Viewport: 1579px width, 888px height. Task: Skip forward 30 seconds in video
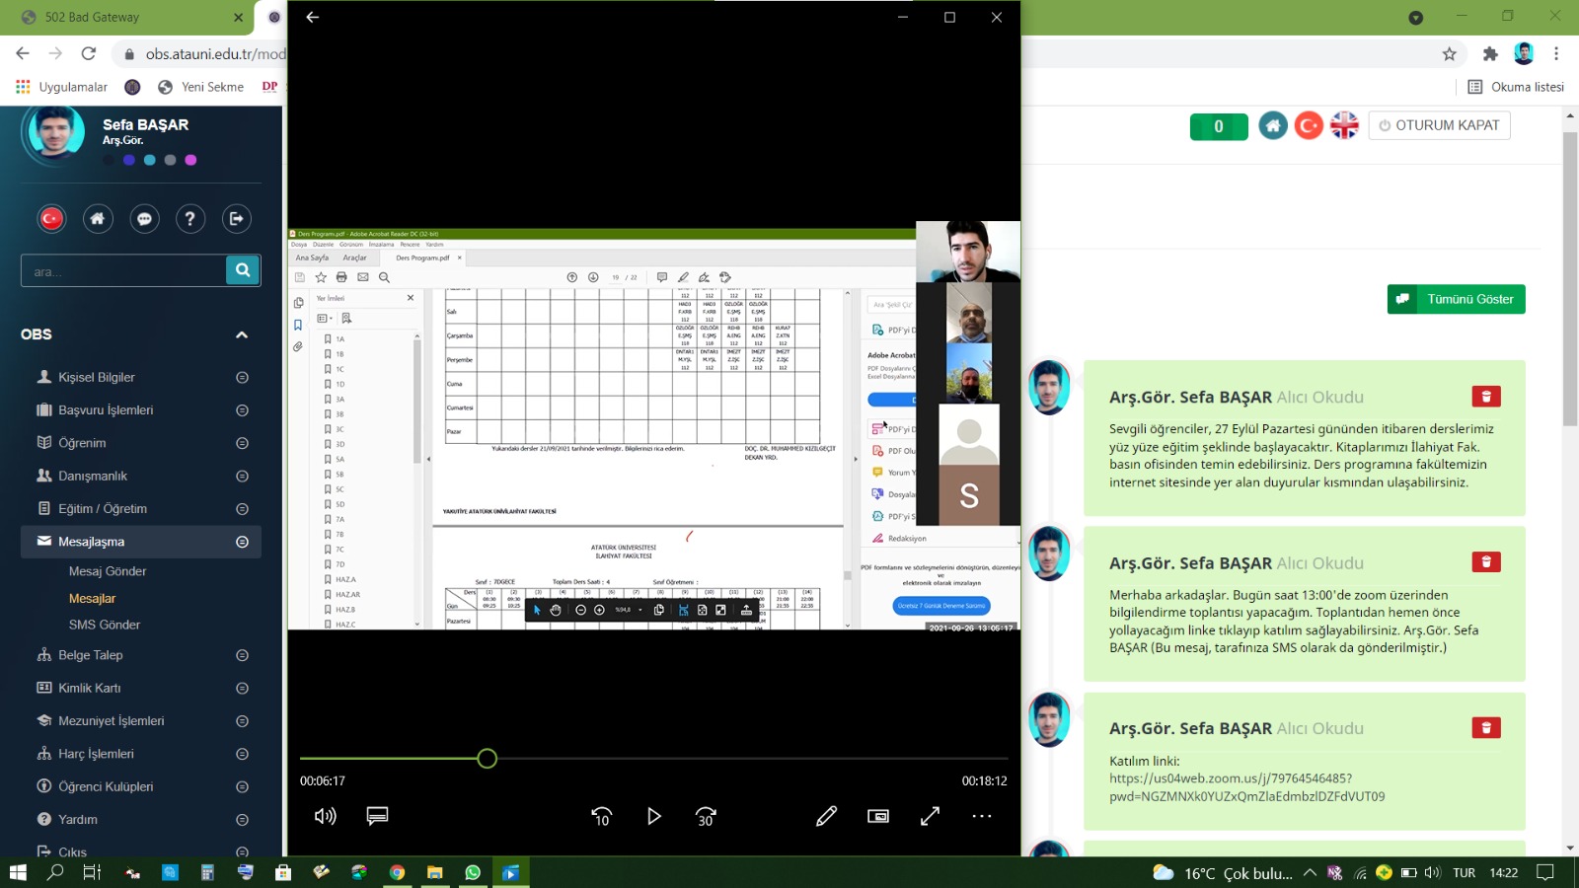point(706,816)
